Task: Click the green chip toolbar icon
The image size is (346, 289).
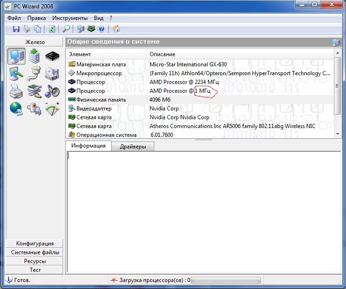Action: click(91, 29)
